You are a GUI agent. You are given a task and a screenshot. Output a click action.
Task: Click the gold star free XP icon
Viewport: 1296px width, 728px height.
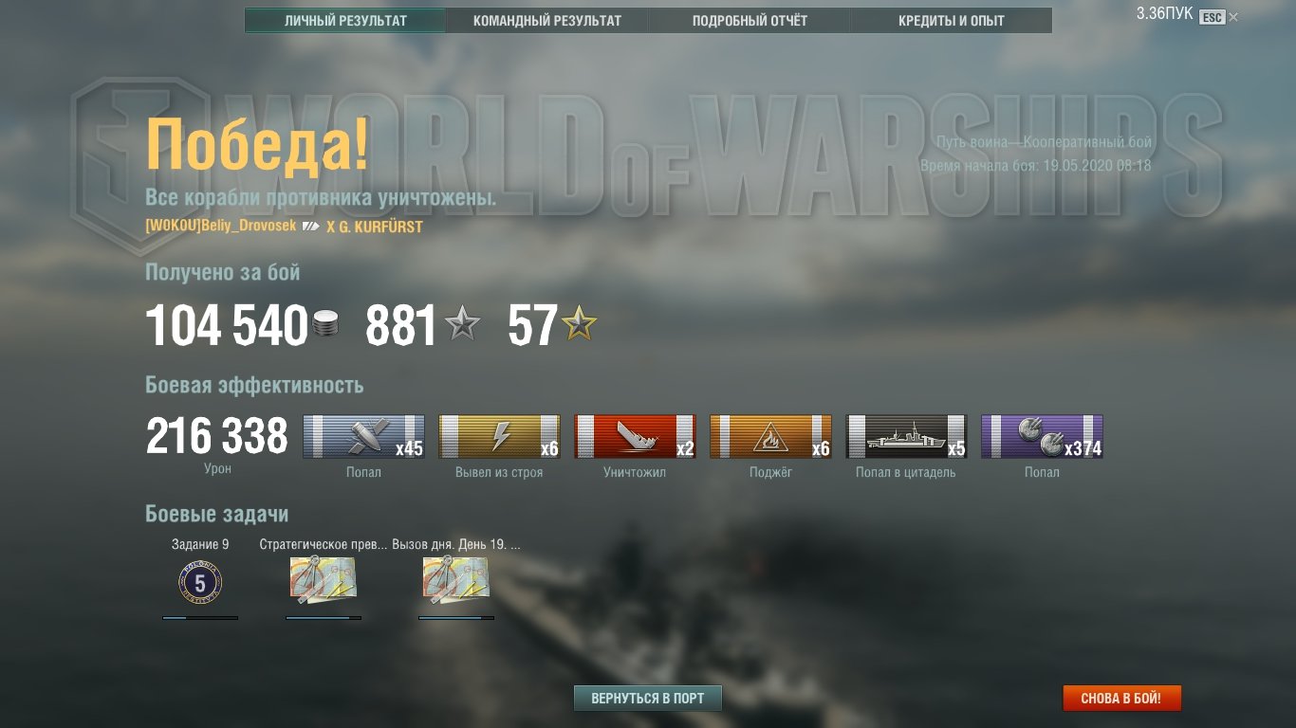click(579, 326)
